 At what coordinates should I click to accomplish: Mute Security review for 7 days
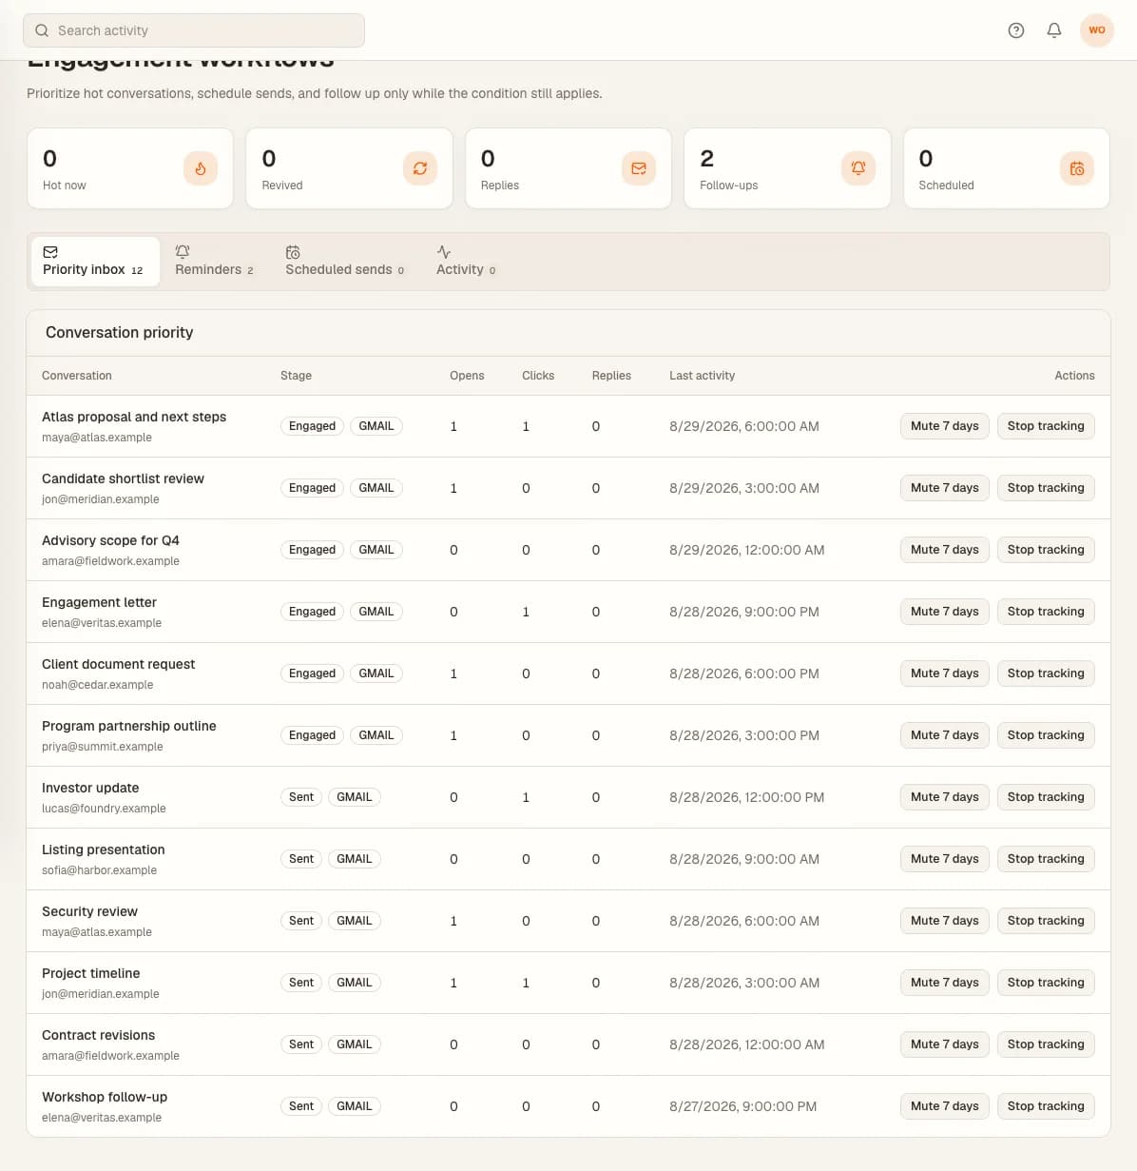[944, 921]
